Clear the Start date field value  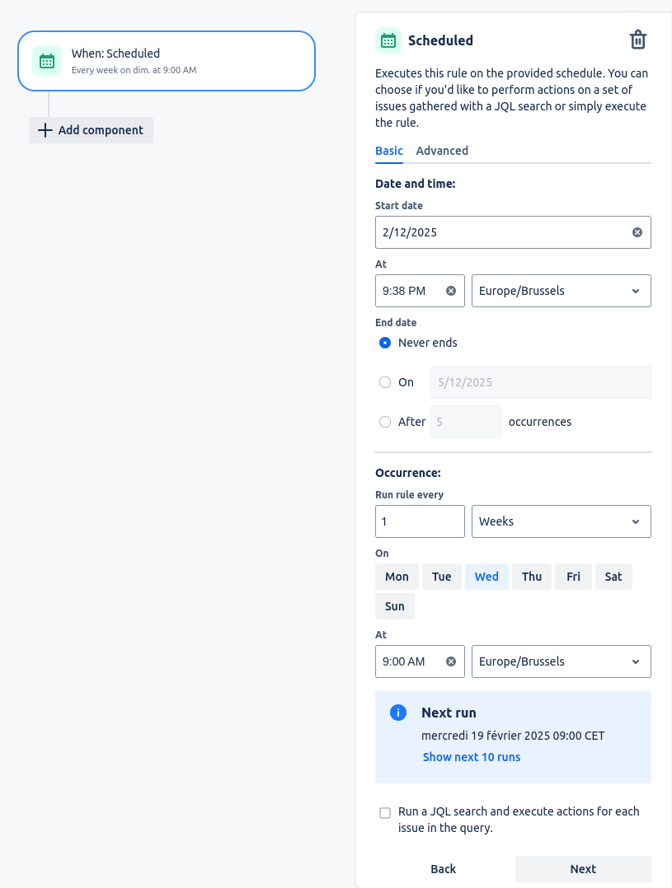coord(637,232)
